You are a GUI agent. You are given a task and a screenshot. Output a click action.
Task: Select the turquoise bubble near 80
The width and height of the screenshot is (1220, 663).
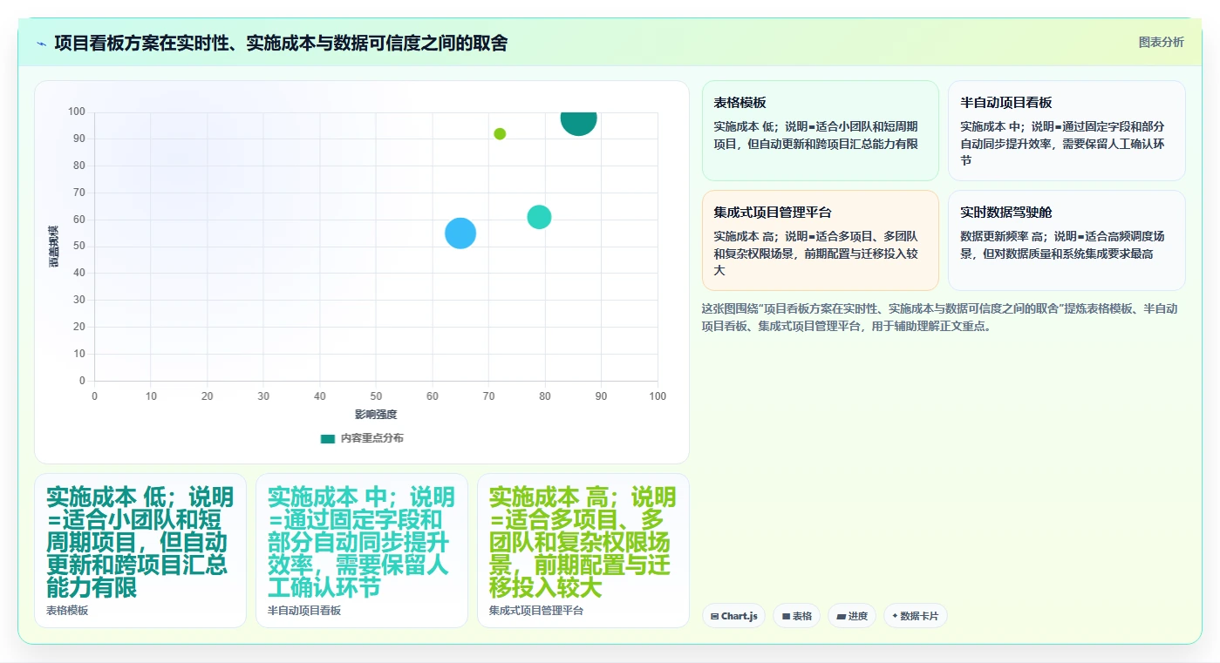click(x=539, y=217)
